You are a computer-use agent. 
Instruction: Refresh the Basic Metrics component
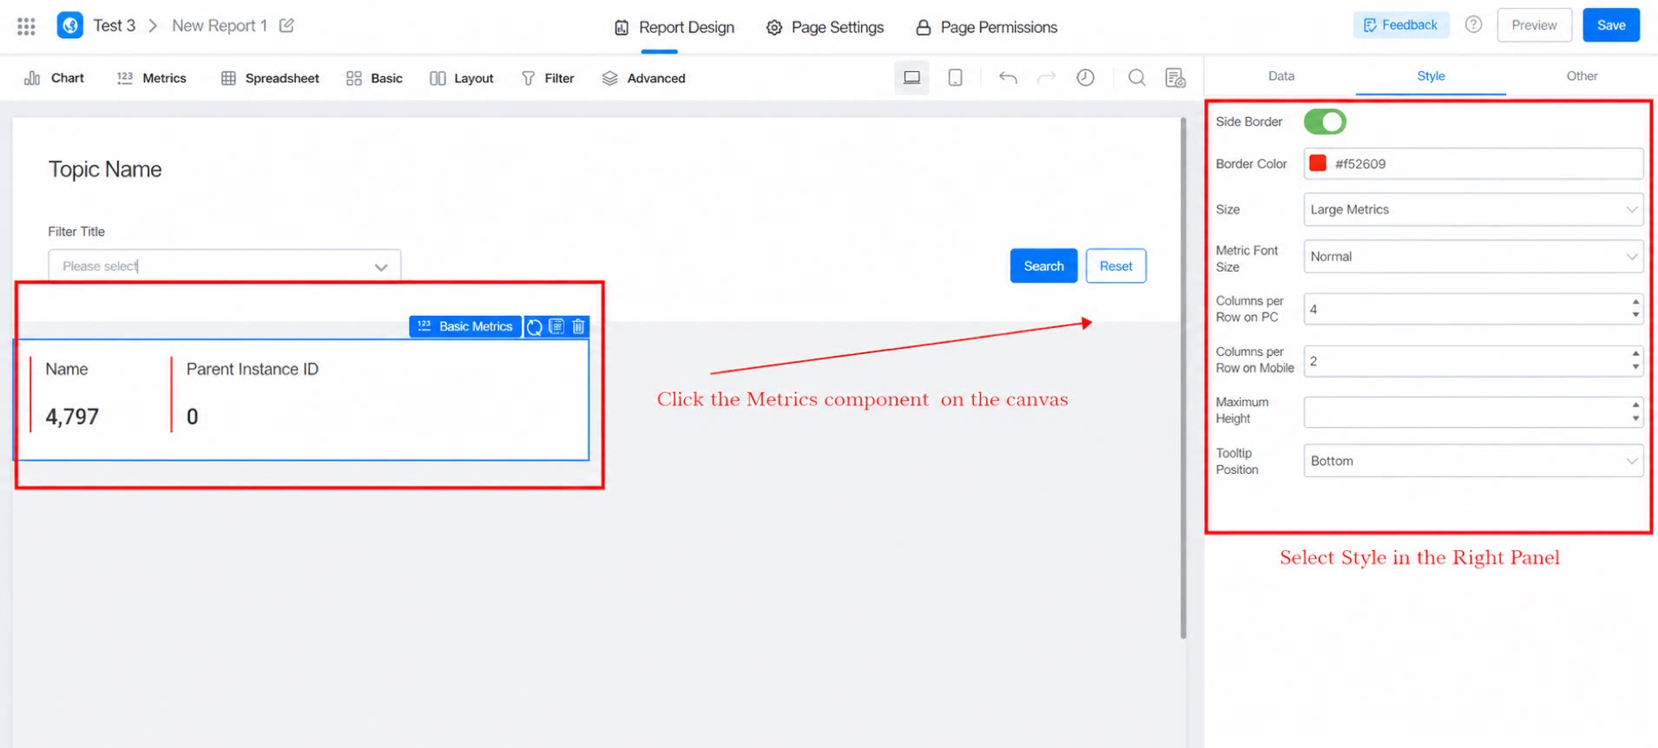(535, 326)
